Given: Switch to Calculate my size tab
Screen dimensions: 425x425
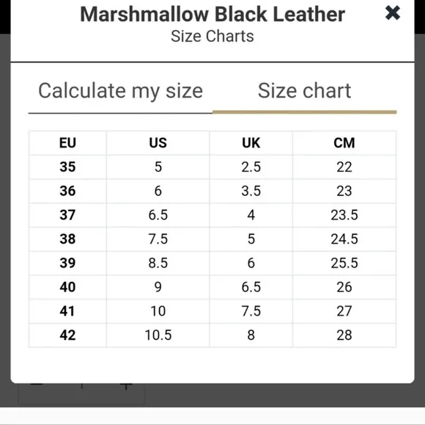Looking at the screenshot, I should [x=121, y=91].
